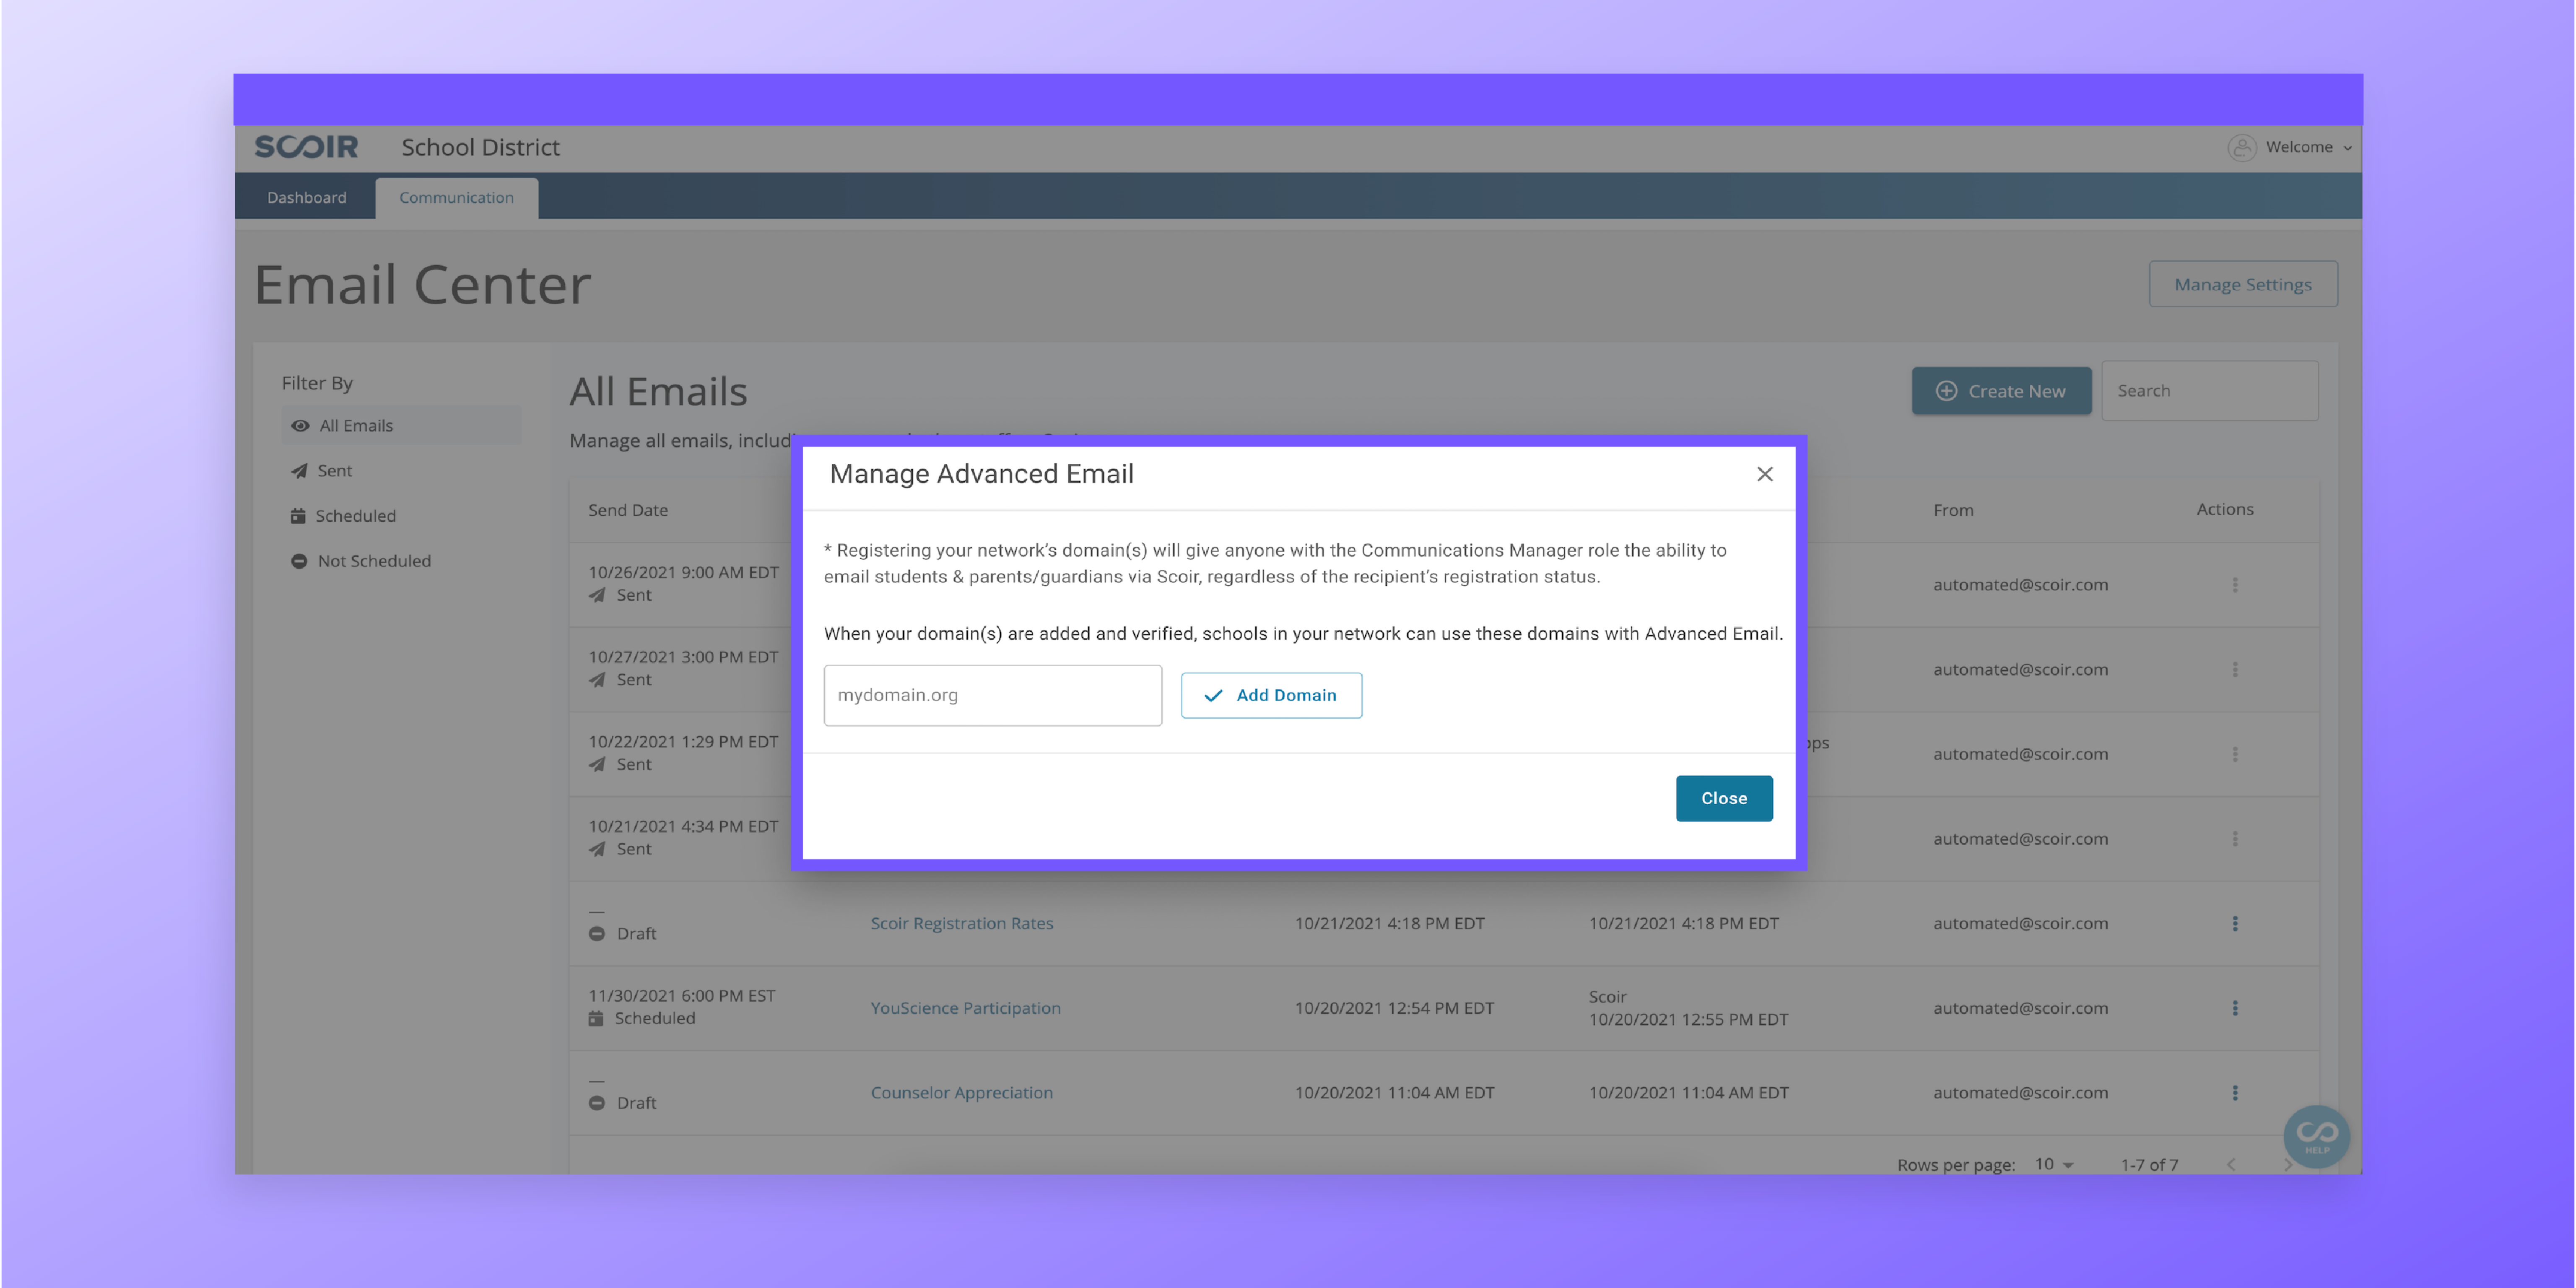Image resolution: width=2576 pixels, height=1288 pixels.
Task: Click the sent icon in 10/27/2021 row
Action: [597, 680]
